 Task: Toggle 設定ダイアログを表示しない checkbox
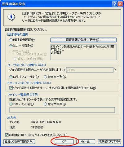pos(7,135)
